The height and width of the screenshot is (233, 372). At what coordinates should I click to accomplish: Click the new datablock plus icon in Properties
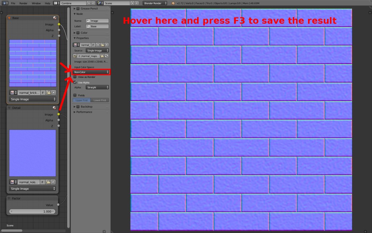coord(98,44)
